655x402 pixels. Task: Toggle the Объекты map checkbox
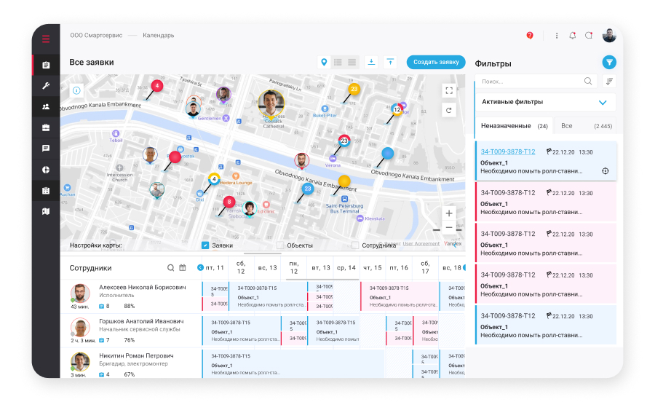point(280,245)
